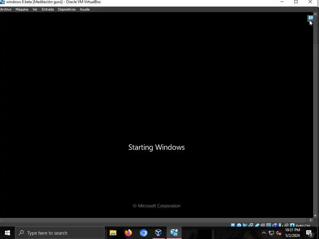The image size is (319, 239).
Task: Click the network adapters status icon
Action: (x=251, y=225)
